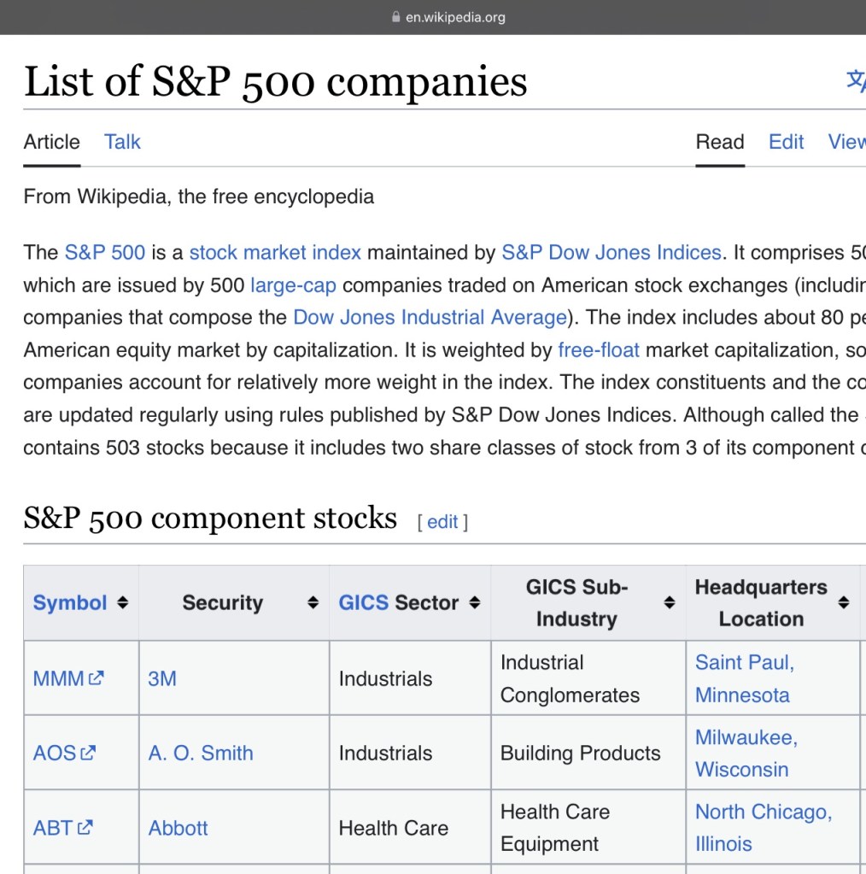Click sort arrows in Symbol column header
Viewport: 866px width, 874px height.
pos(122,603)
